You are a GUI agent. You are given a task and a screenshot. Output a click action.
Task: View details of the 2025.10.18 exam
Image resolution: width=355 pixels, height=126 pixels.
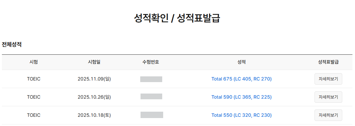(x=328, y=115)
